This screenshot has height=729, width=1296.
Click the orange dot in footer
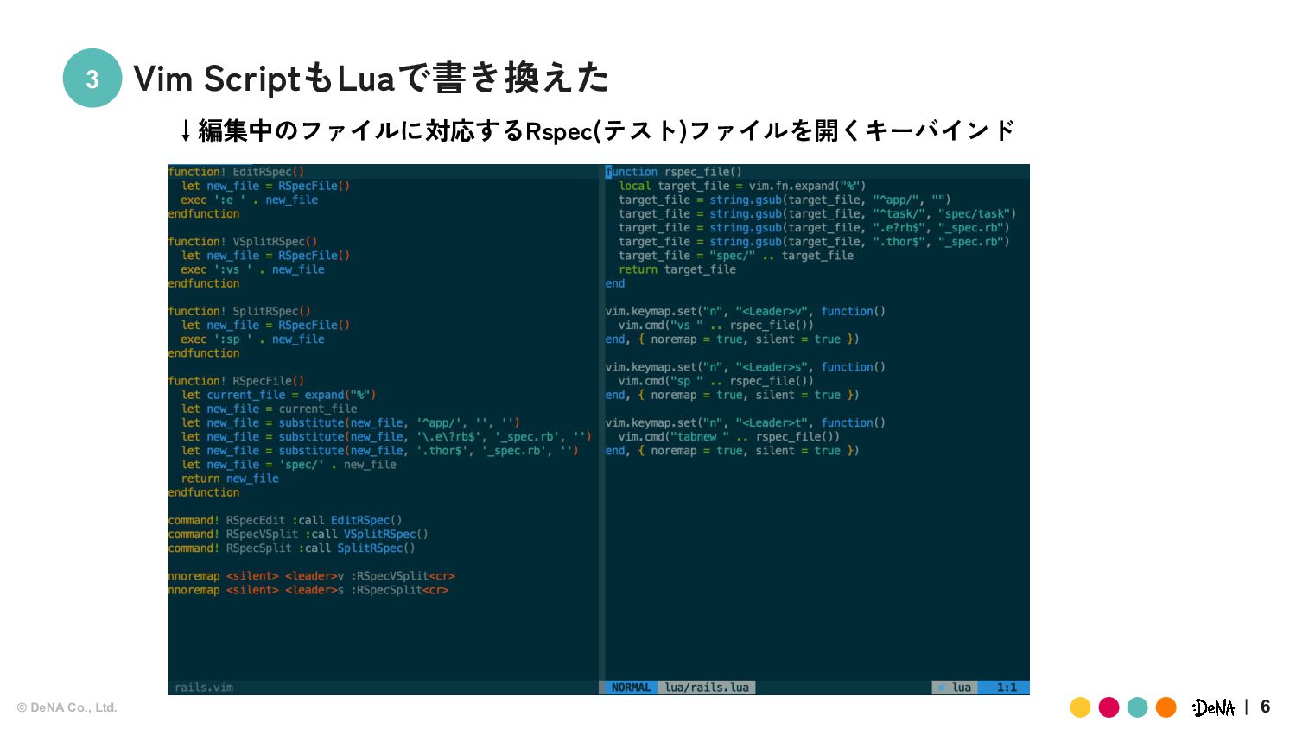coord(1166,707)
